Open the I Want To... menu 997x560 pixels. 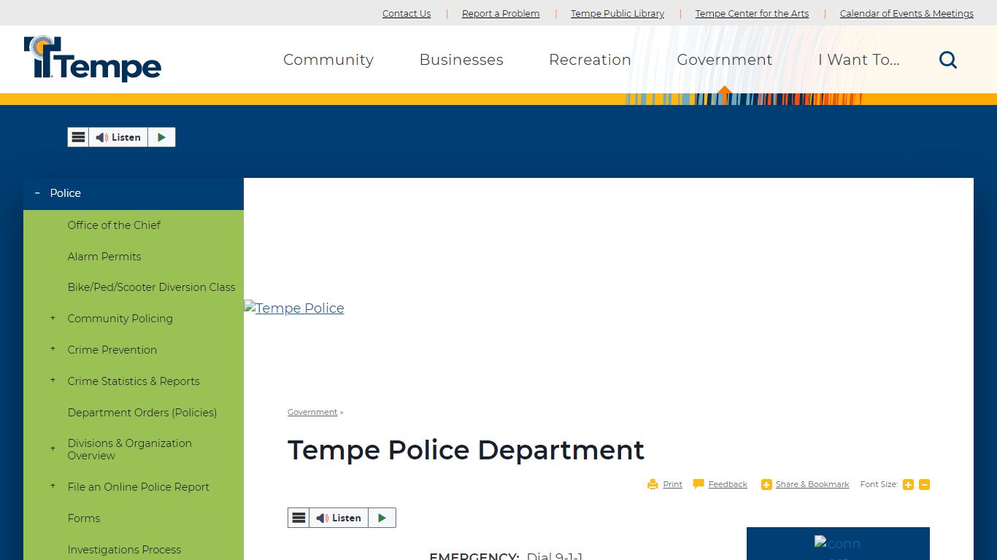click(x=858, y=60)
